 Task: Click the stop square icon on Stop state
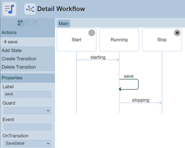click(x=177, y=33)
